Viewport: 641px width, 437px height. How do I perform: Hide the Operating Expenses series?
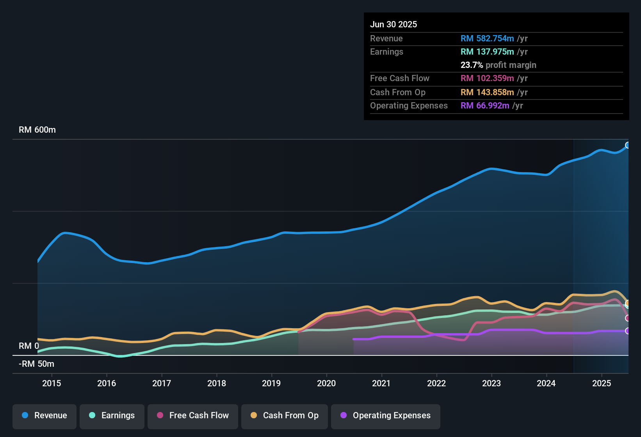tap(386, 416)
